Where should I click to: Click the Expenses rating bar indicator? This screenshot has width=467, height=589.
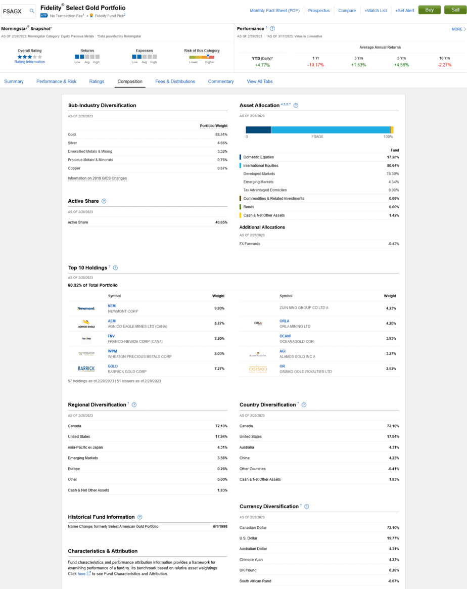point(144,57)
